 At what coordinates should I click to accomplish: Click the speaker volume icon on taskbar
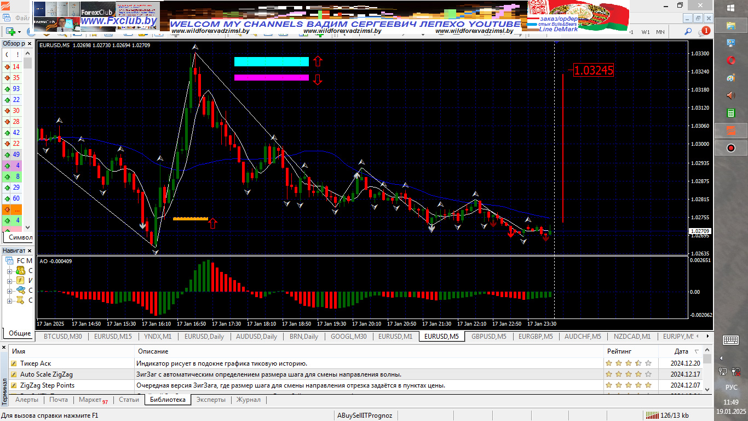730,95
